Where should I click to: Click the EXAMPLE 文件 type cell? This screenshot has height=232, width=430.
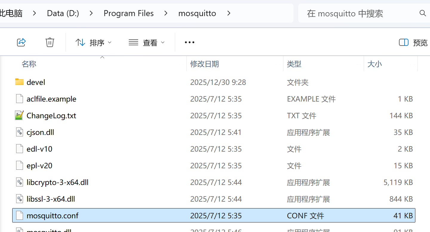coord(311,99)
